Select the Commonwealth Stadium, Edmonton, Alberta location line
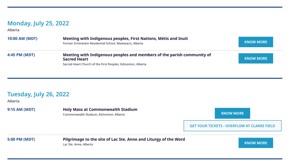Screen dimensions: 291x168 tap(93, 115)
